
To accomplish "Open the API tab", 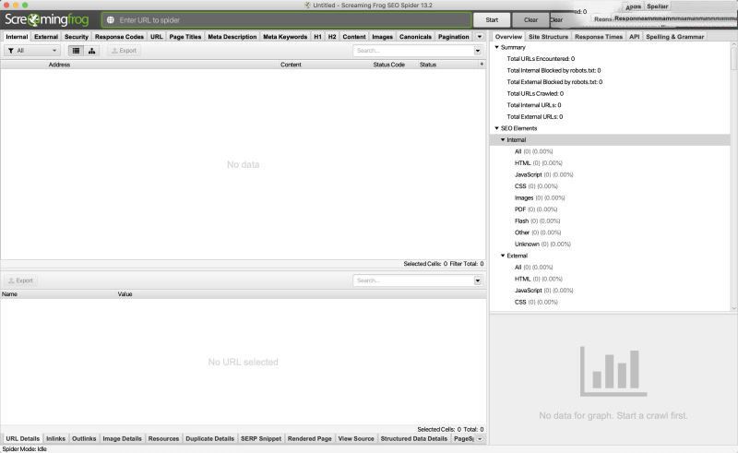I will click(634, 37).
